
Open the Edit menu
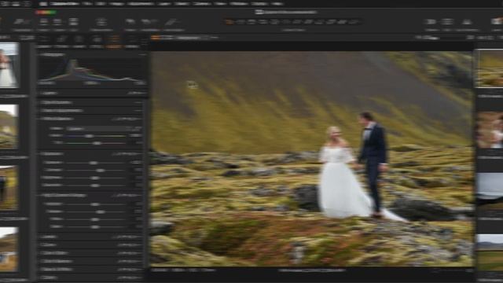pos(101,4)
